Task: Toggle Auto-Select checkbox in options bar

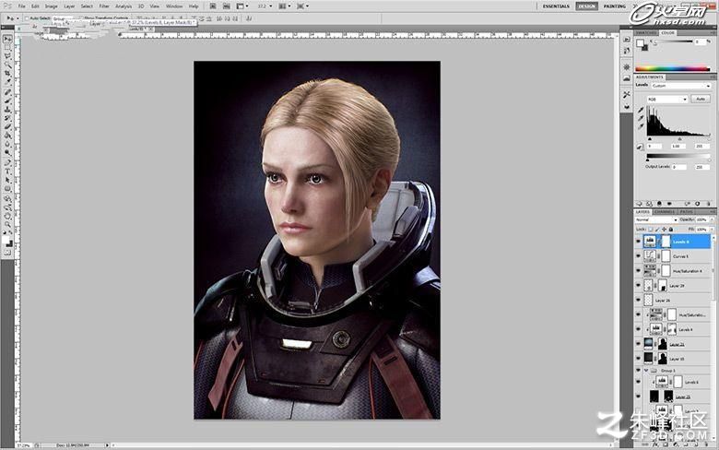Action: 27,18
